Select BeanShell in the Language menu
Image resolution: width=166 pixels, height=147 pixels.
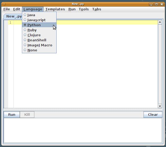pyautogui.click(x=37, y=40)
